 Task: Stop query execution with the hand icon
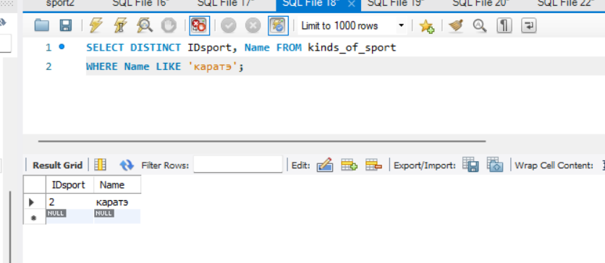tap(169, 26)
